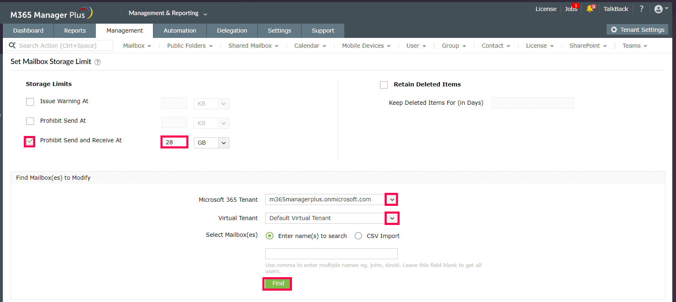Click the Tenant Settings button label
676x302 pixels.
642,30
